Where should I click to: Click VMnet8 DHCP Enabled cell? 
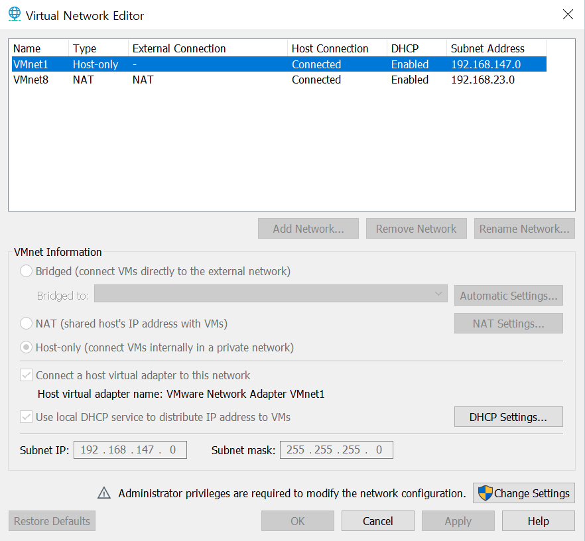[x=410, y=80]
